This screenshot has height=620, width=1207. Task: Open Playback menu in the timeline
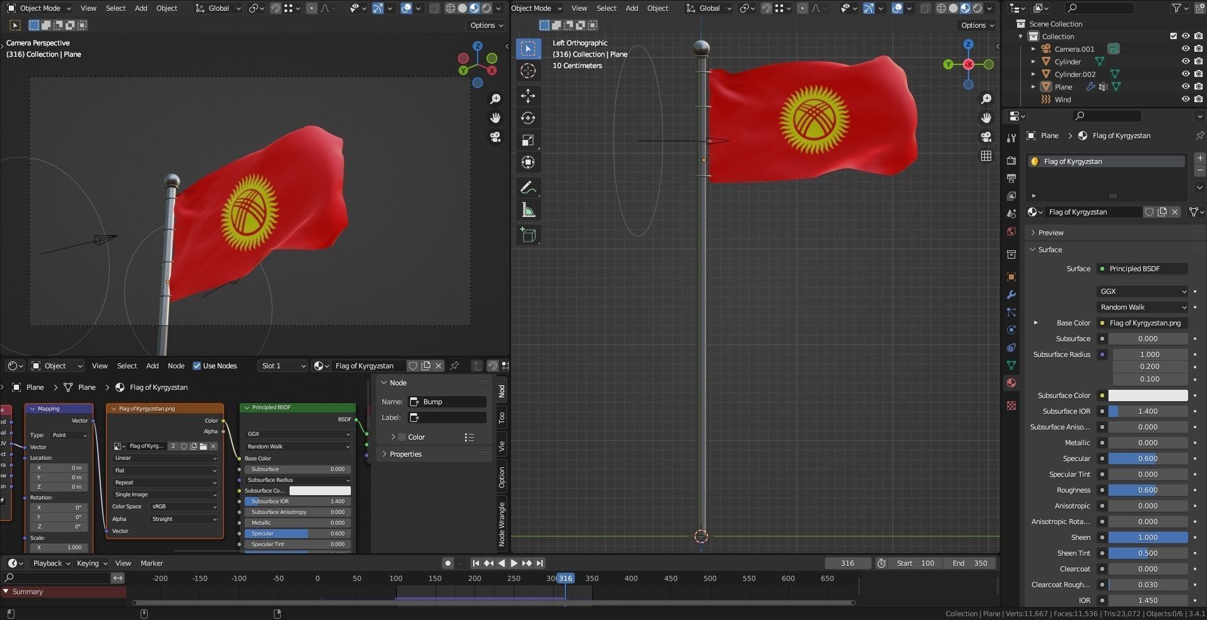(x=52, y=563)
